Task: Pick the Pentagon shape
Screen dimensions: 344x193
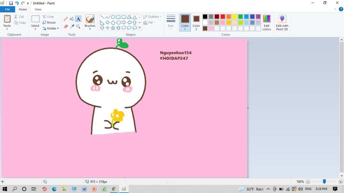Action: coord(113,22)
